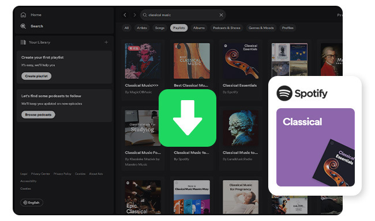
Task: Select the Genres & Moods filter tab
Action: click(x=261, y=28)
